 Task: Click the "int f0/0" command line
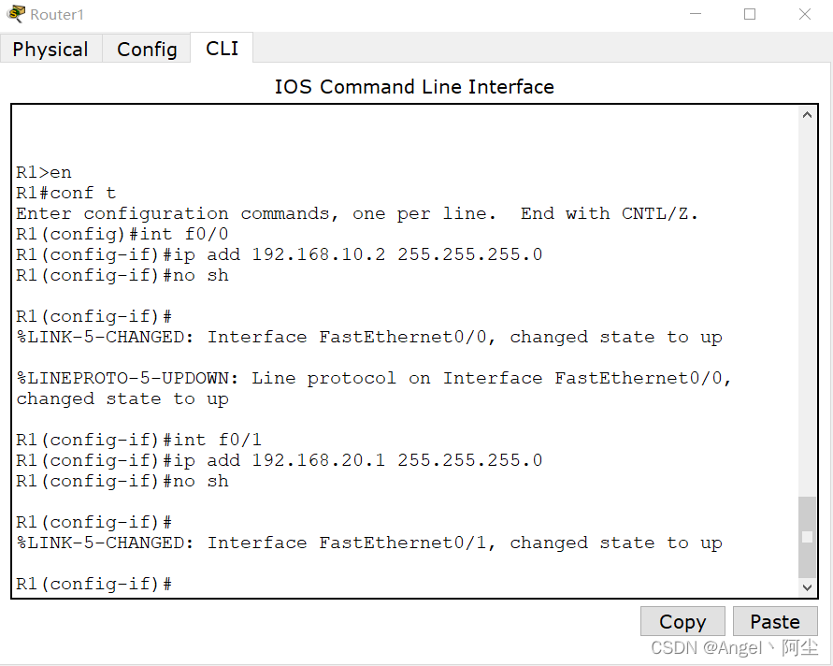click(122, 234)
